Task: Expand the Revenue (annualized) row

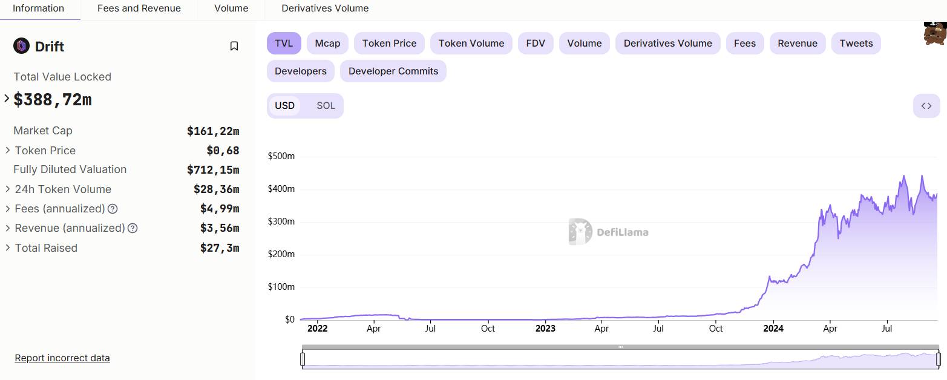Action: pyautogui.click(x=8, y=228)
